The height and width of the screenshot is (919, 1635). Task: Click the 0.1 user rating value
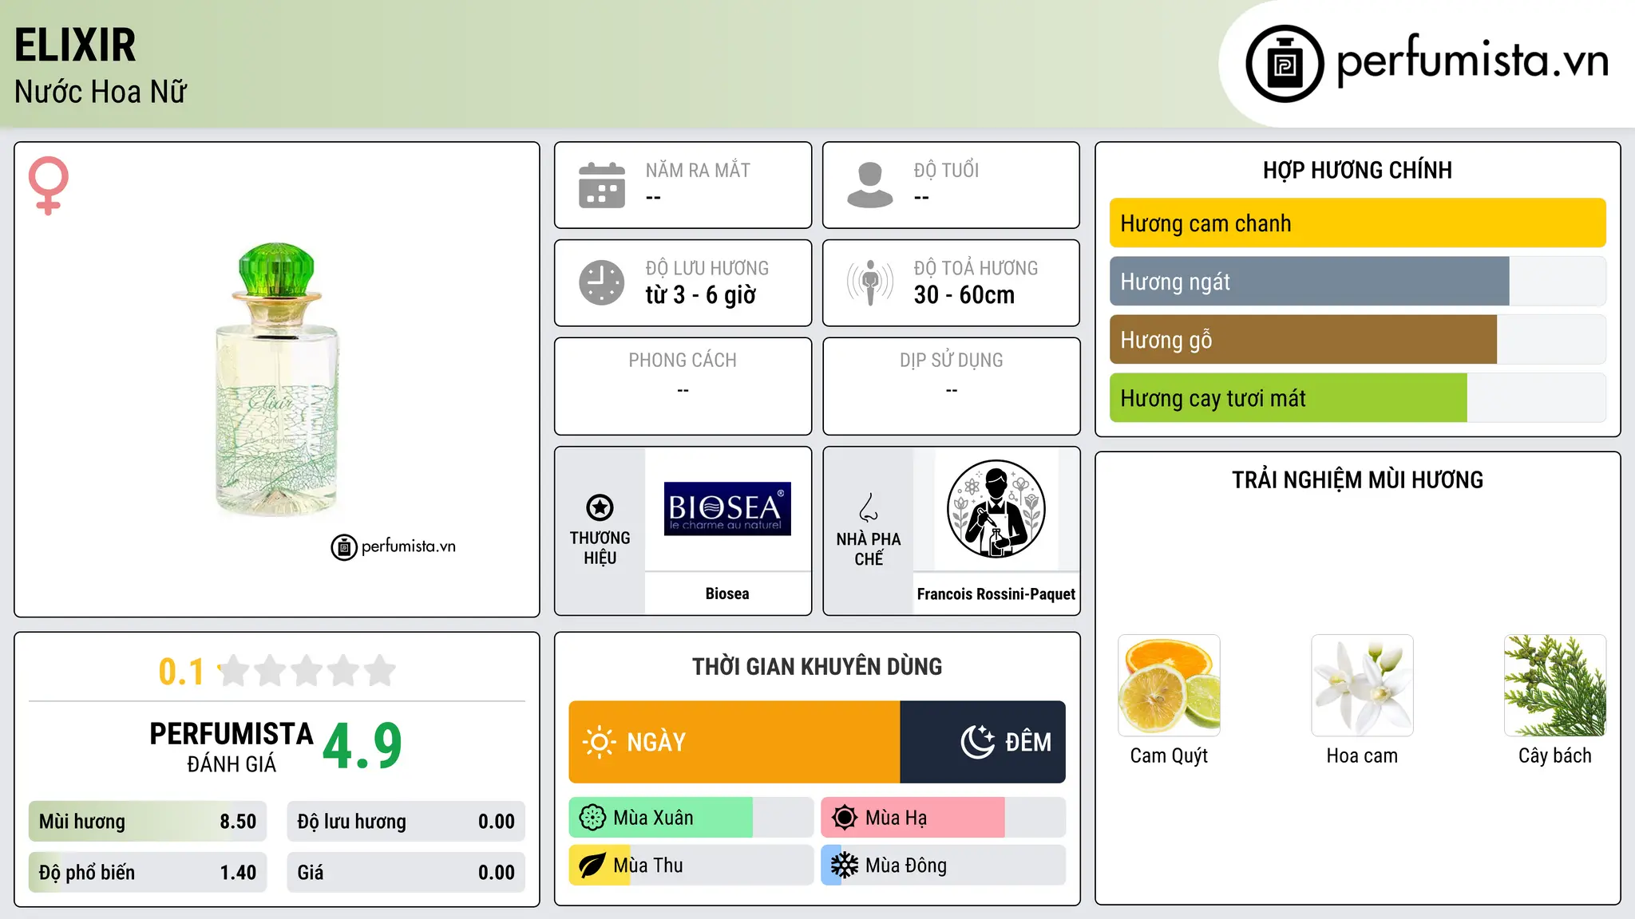click(x=181, y=672)
